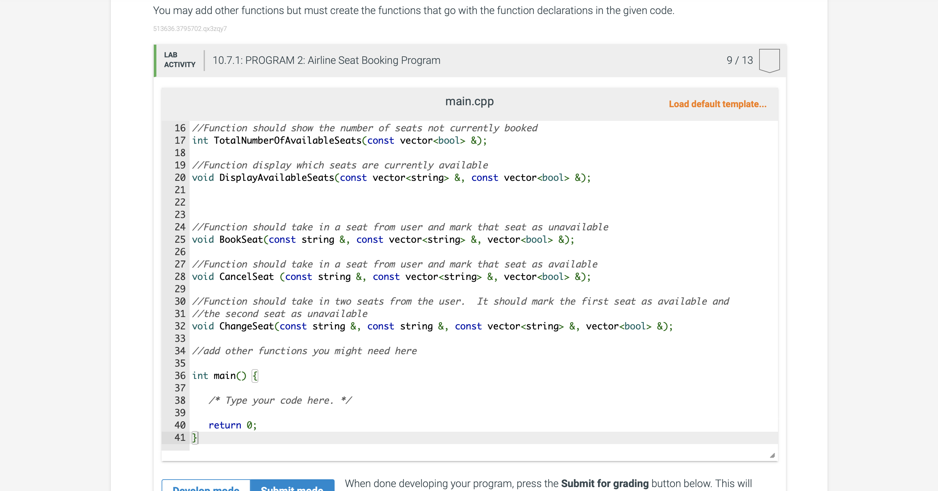Screen dimensions: 938x491
Task: Click the activity title 10.7.1: PROGRAM 2
Action: [x=327, y=61]
